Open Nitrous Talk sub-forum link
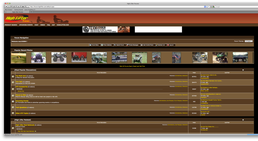Image resolution: width=258 pixels, height=141 pixels. [x=21, y=91]
